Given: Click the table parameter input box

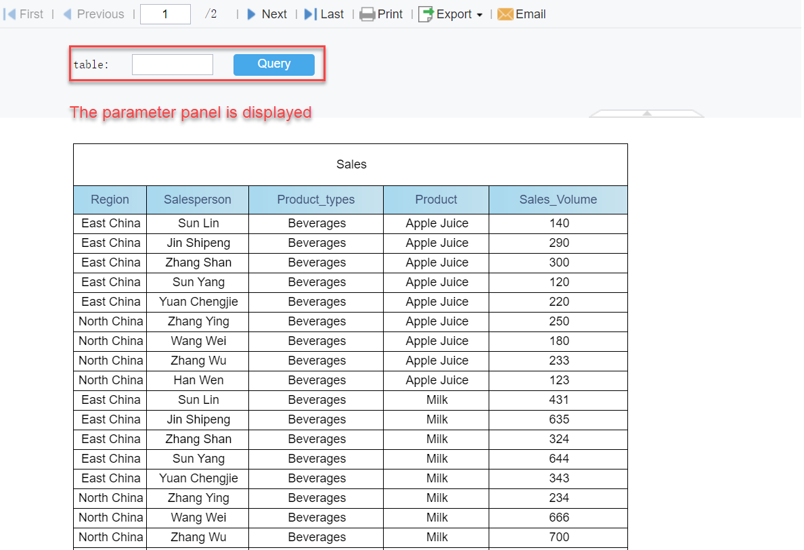Looking at the screenshot, I should [x=172, y=64].
